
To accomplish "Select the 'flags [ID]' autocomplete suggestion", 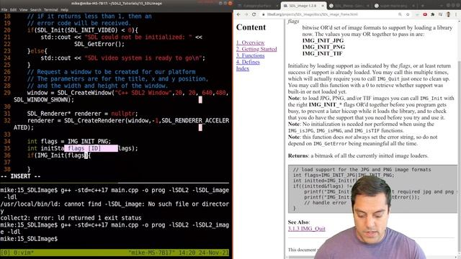I will click(91, 148).
